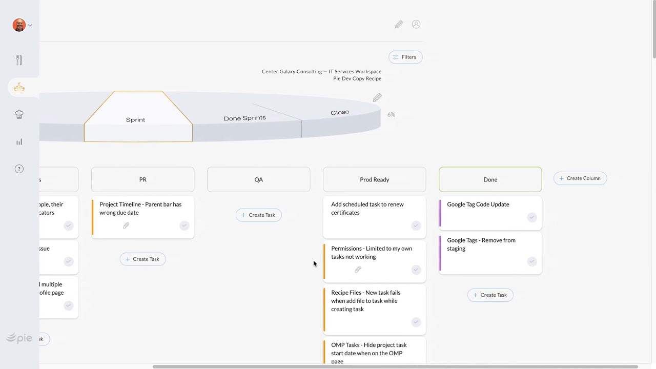Open the help question mark icon
The image size is (656, 369).
coord(19,169)
